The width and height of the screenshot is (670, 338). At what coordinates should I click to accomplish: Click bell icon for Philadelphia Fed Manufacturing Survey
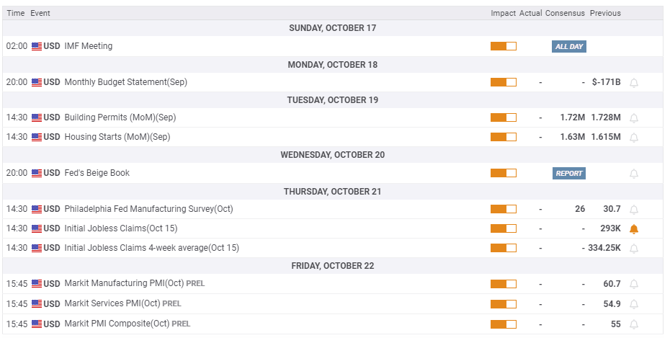click(x=634, y=210)
